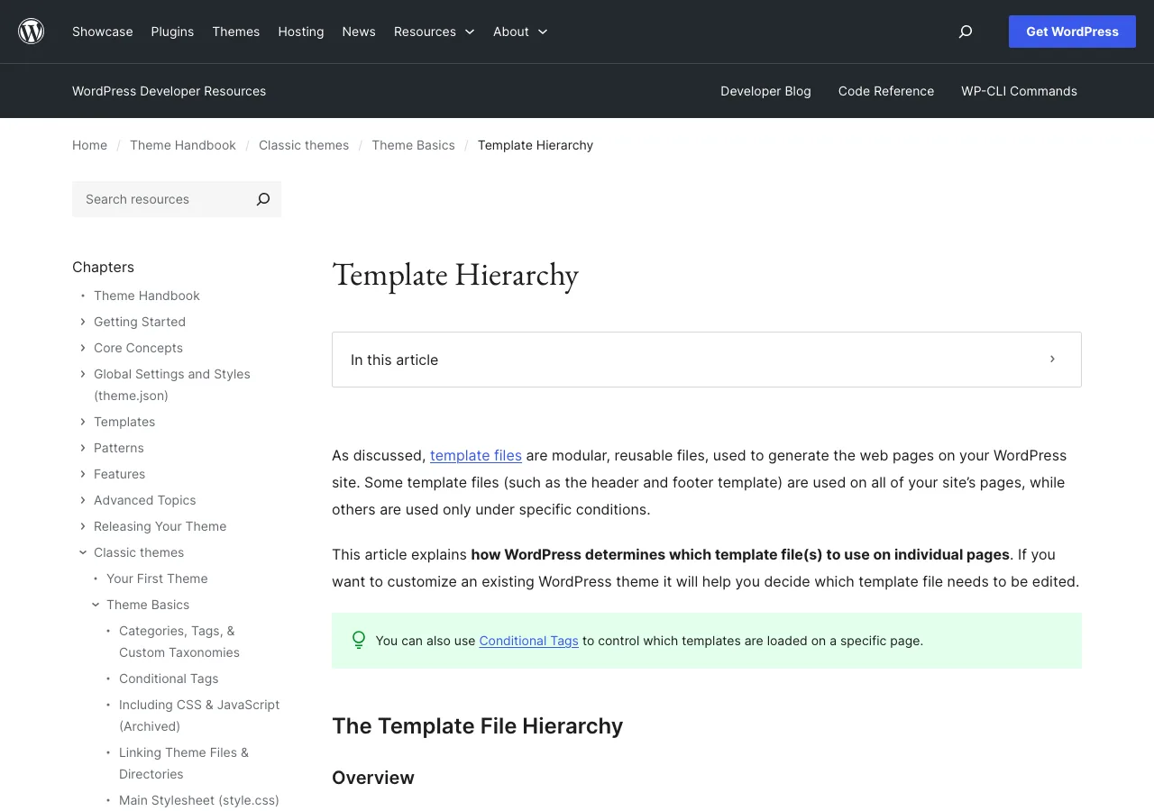The height and width of the screenshot is (811, 1154).
Task: Click The Template File Hierarchy heading
Action: coord(477,726)
